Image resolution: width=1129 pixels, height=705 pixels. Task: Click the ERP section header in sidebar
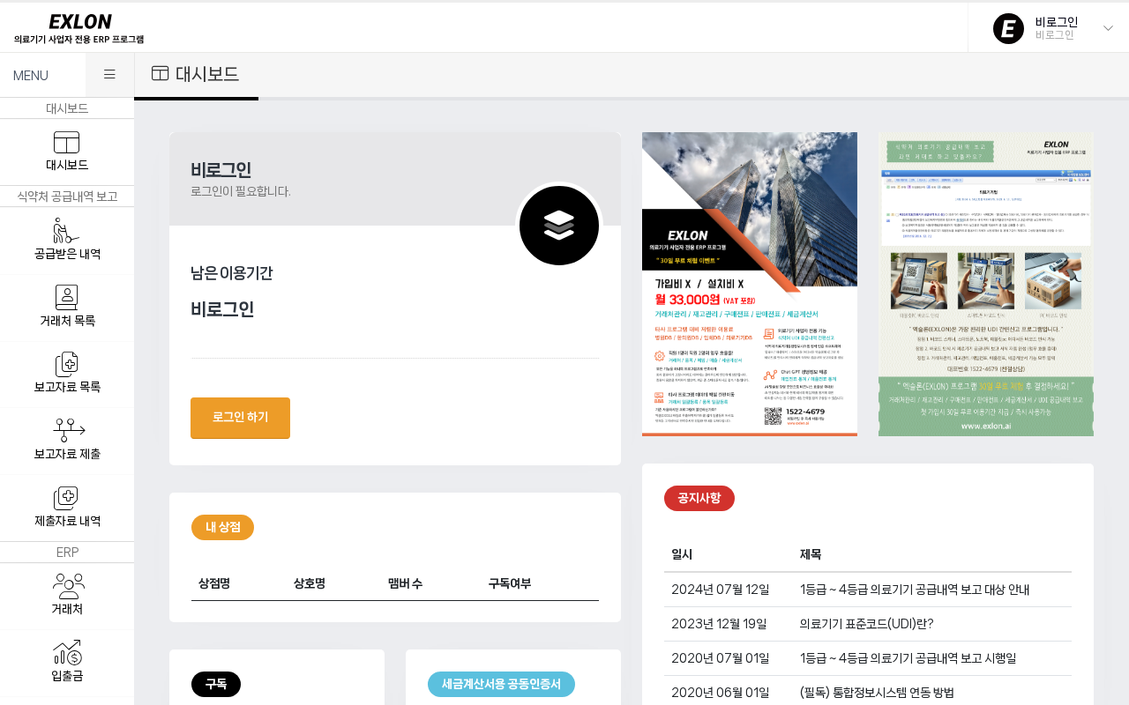pos(67,553)
